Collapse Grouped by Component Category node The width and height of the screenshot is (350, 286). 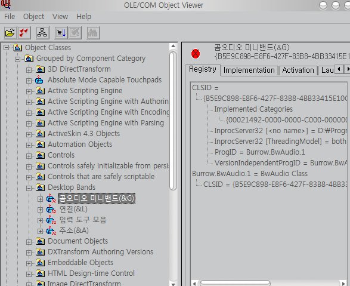[x=17, y=59]
